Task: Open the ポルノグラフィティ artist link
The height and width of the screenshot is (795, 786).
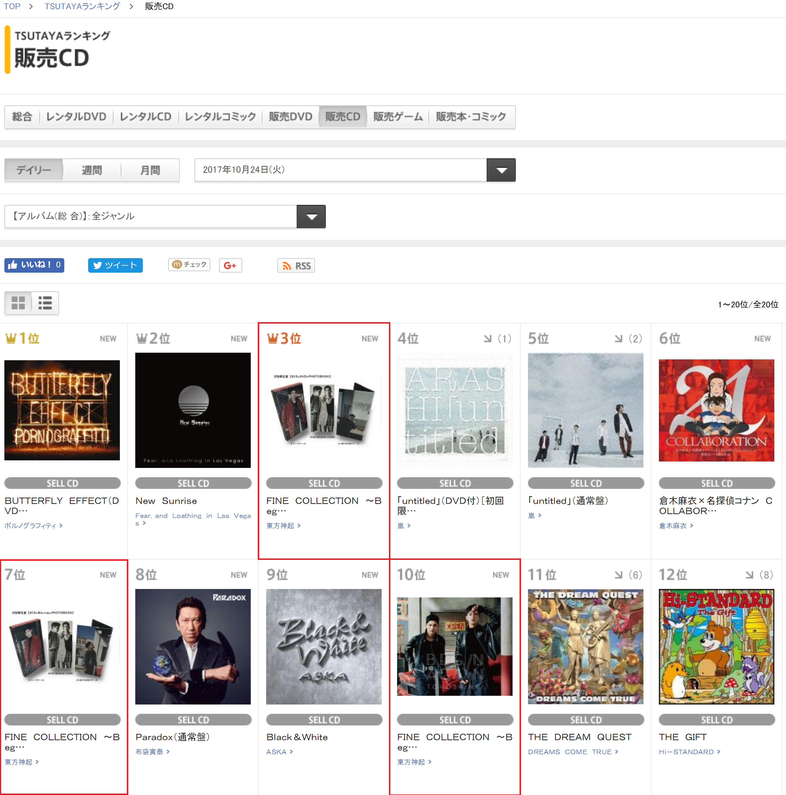Action: [31, 526]
